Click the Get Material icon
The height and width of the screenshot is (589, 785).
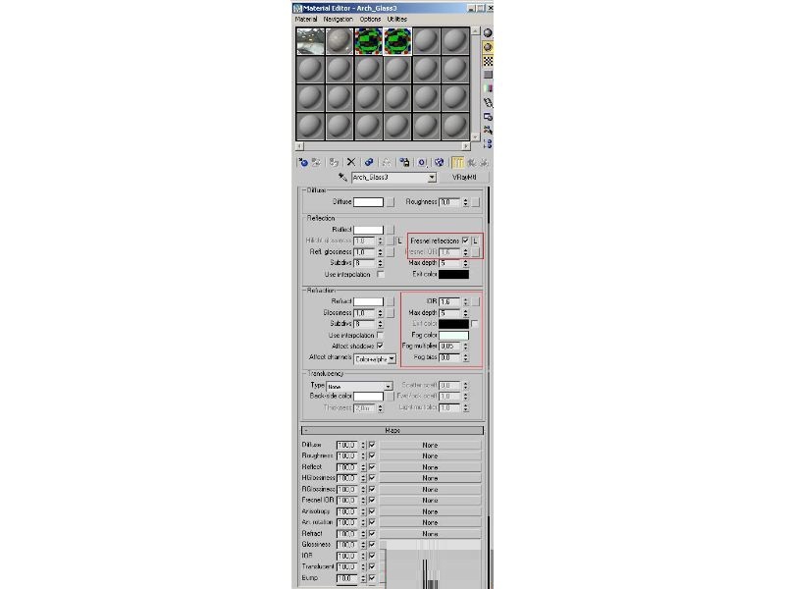[303, 162]
